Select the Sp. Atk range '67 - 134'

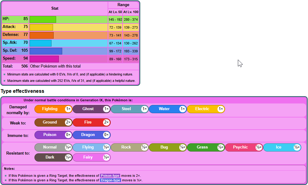coord(115,43)
